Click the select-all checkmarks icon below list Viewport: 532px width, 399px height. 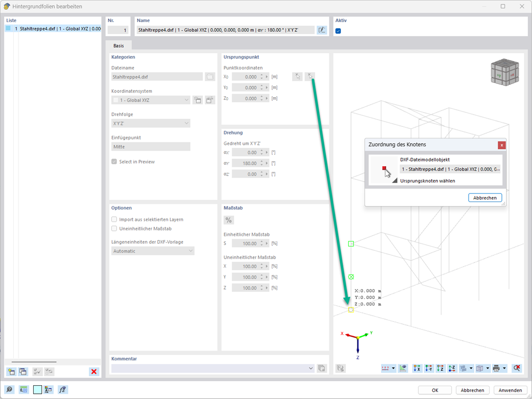37,371
